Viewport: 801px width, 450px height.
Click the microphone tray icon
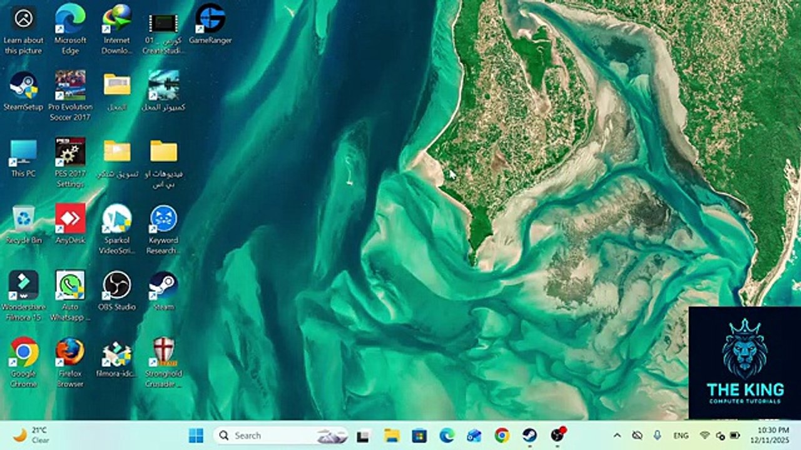click(x=657, y=436)
